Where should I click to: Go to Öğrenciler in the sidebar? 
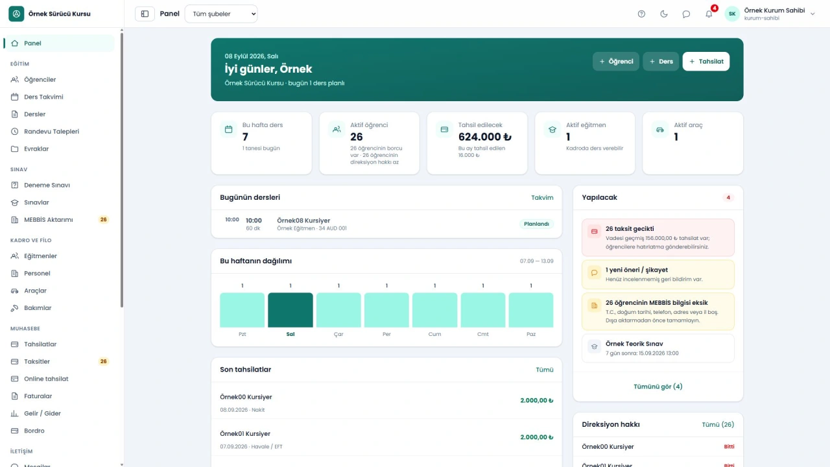[x=60, y=80]
